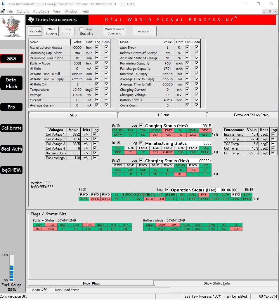Click the XCHG flag in Operation Status

point(95,199)
